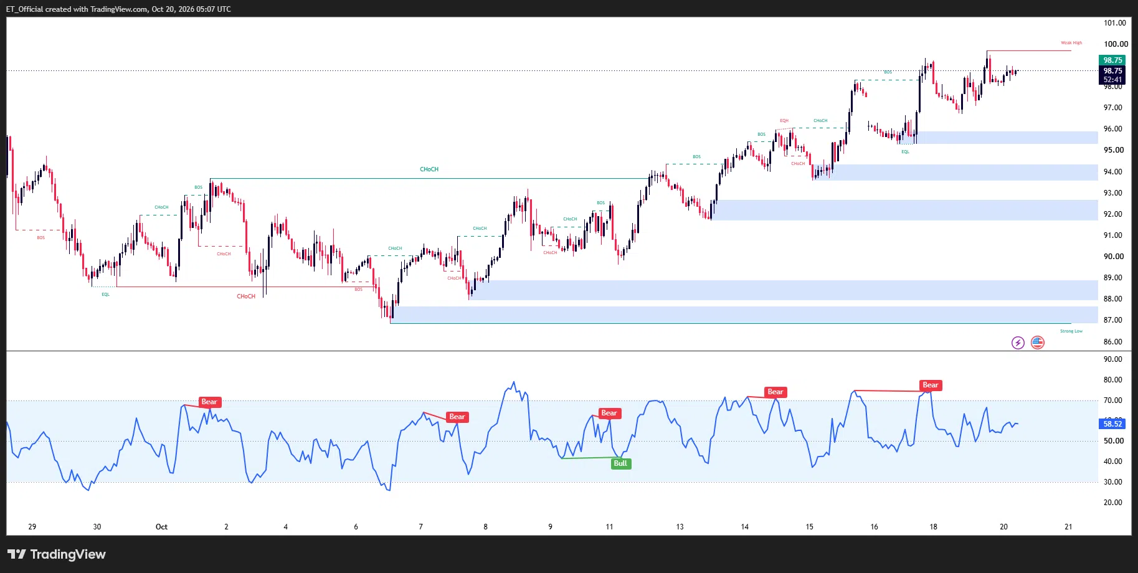Click the 100.00 price axis value
The width and height of the screenshot is (1138, 573).
coord(1116,44)
